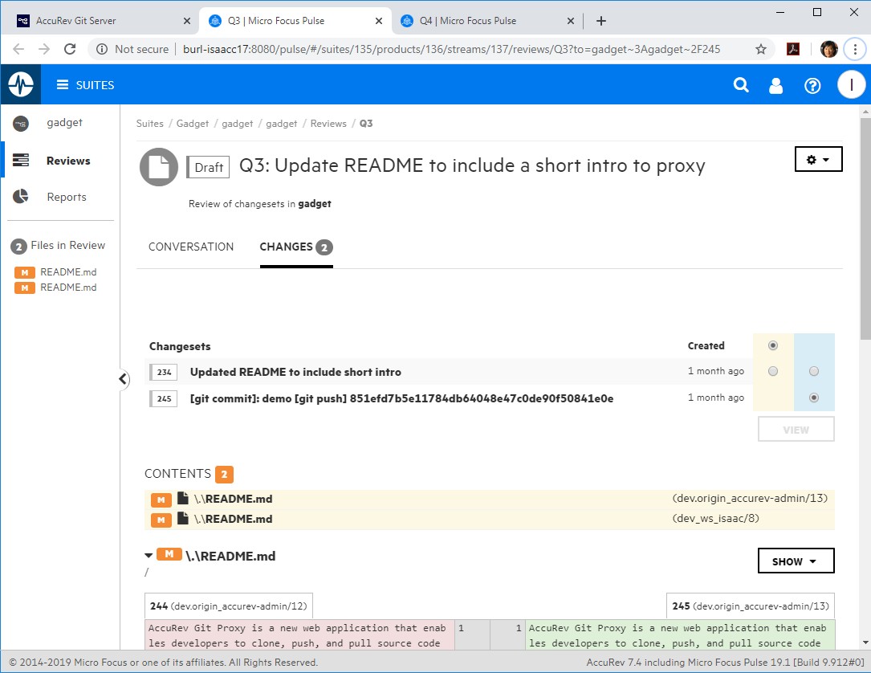Click the Pulse heartbeat logo icon

[20, 84]
